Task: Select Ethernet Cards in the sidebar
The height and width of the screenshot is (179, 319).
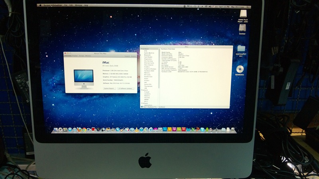Action: tap(149, 63)
